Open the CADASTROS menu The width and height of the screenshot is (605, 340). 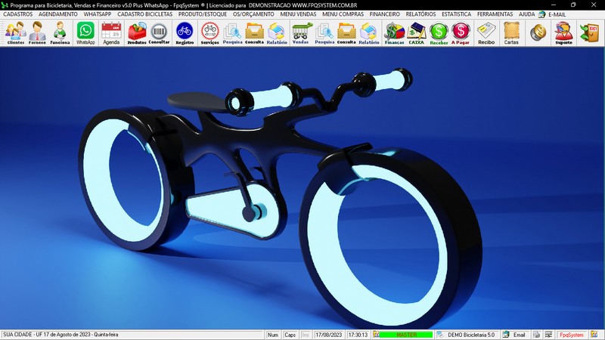tap(17, 14)
